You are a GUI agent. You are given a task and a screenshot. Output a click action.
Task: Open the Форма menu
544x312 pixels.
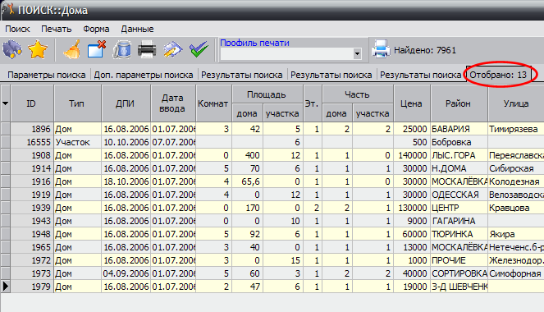point(96,29)
